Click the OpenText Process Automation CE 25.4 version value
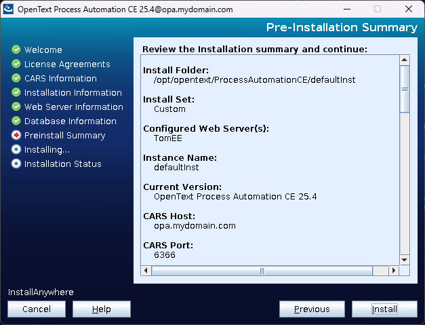The height and width of the screenshot is (325, 425). (x=235, y=197)
